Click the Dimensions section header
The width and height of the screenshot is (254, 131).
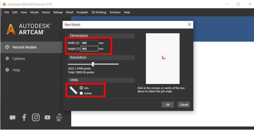click(x=101, y=36)
